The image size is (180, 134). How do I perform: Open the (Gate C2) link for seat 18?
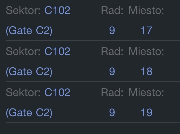(29, 72)
